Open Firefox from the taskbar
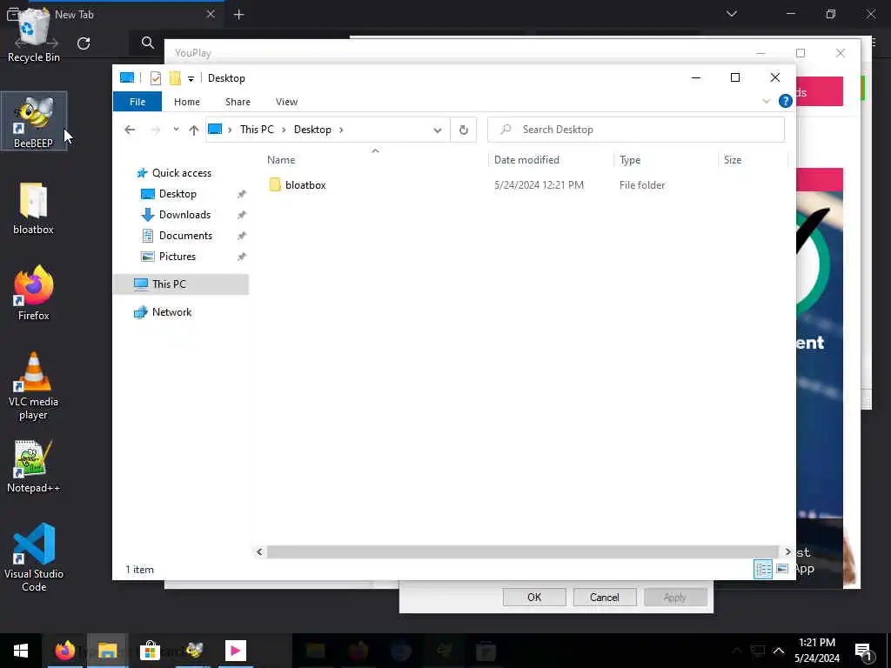 click(x=64, y=651)
